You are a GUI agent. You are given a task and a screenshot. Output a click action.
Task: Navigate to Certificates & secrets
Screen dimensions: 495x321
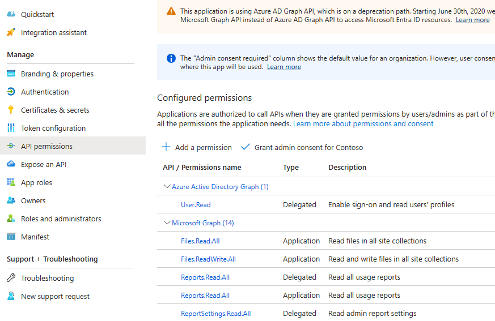[55, 110]
